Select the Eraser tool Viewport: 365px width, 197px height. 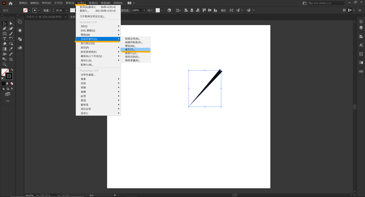coord(4,44)
